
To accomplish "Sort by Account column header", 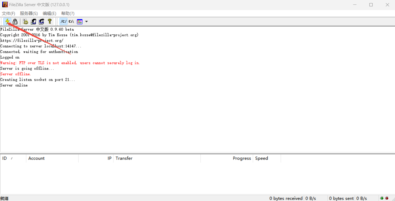I will point(52,158).
